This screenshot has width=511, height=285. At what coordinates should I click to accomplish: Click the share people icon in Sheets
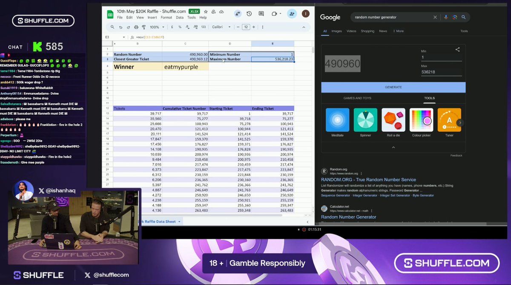pyautogui.click(x=292, y=14)
